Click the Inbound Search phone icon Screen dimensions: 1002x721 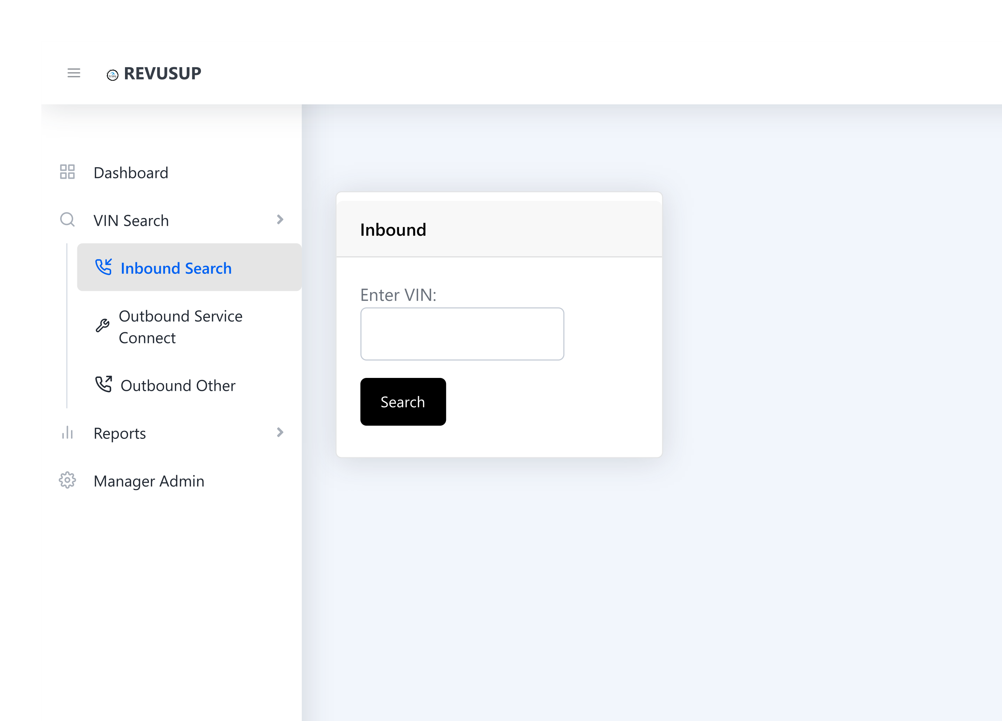point(103,267)
